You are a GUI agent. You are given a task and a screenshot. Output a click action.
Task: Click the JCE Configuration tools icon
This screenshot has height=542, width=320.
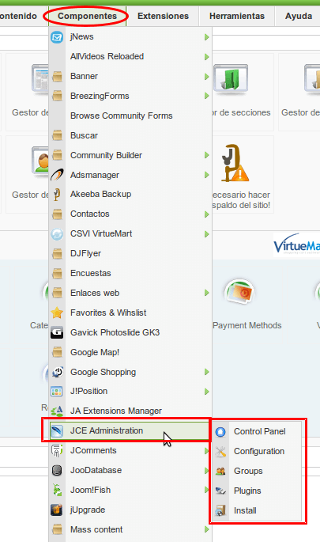point(220,452)
